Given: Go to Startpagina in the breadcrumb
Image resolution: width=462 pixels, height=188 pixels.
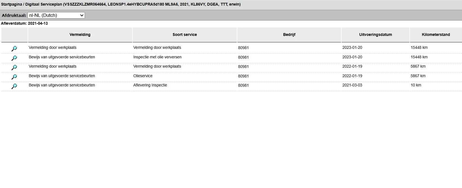Looking at the screenshot, I should point(12,4).
